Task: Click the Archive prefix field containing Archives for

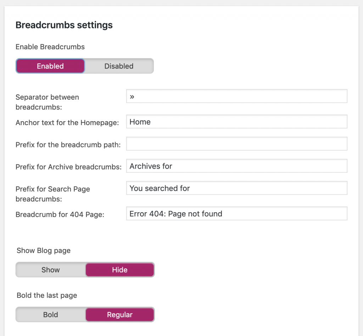Action: [x=236, y=166]
